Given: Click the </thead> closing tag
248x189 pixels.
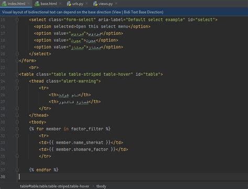Looking at the screenshot, I should tap(39, 115).
